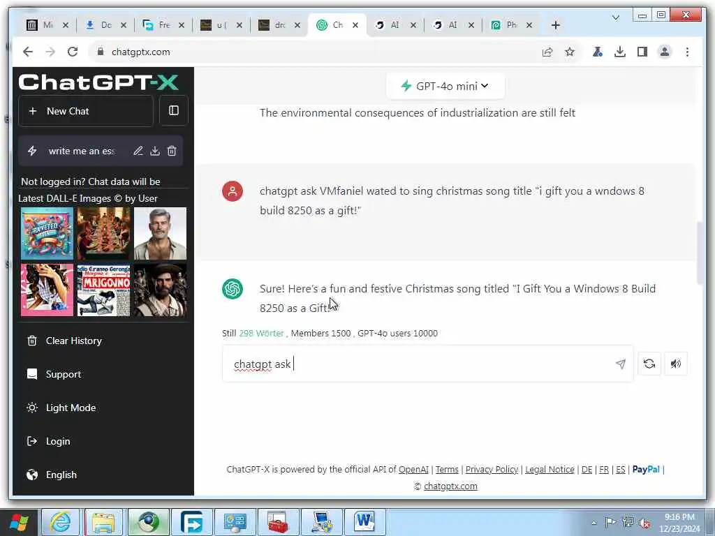Image resolution: width=715 pixels, height=536 pixels.
Task: Switch to the 'drc' browser tab
Action: (x=273, y=25)
